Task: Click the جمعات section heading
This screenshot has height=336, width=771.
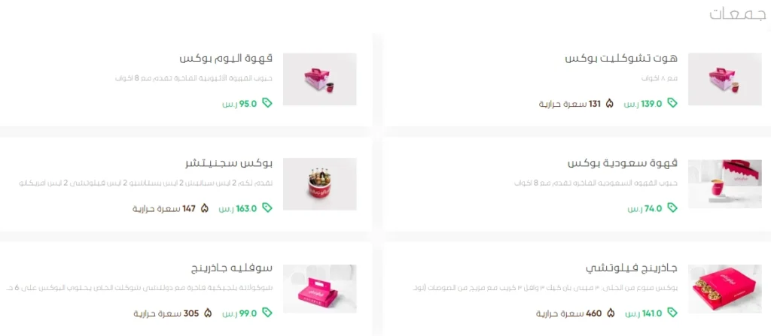Action: (738, 15)
